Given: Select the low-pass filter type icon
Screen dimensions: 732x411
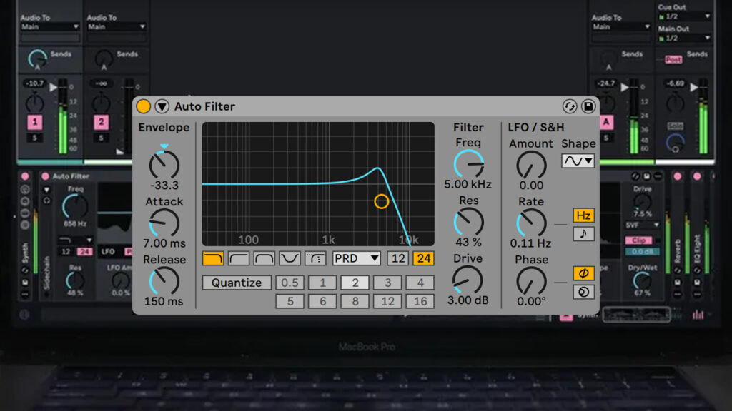Looking at the screenshot, I should pyautogui.click(x=213, y=258).
